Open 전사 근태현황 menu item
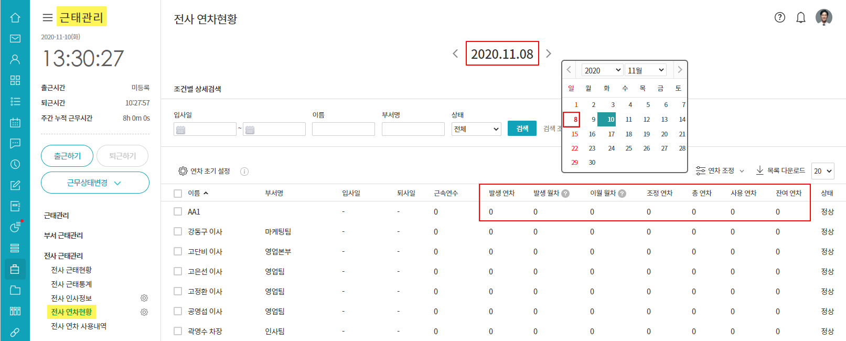Viewport: 846px width, 341px height. click(71, 270)
